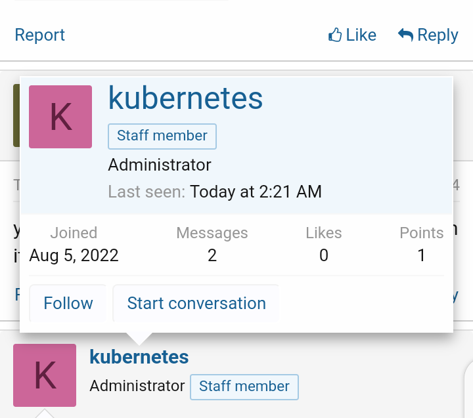Click the Aug 5, 2022 joined date

pos(74,255)
